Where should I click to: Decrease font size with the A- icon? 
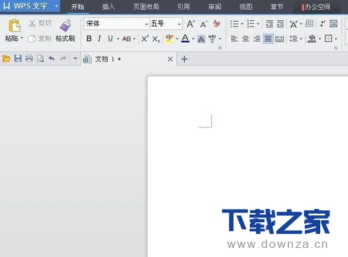click(x=204, y=24)
